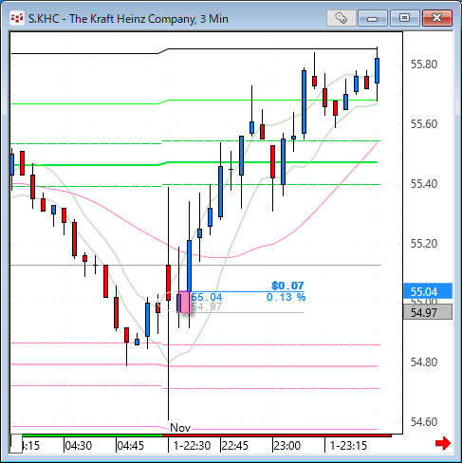Close the Kraft Heinz chart window
Screen dimensions: 462x463
pyautogui.click(x=437, y=18)
